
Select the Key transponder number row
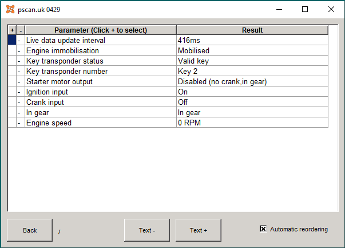168,72
